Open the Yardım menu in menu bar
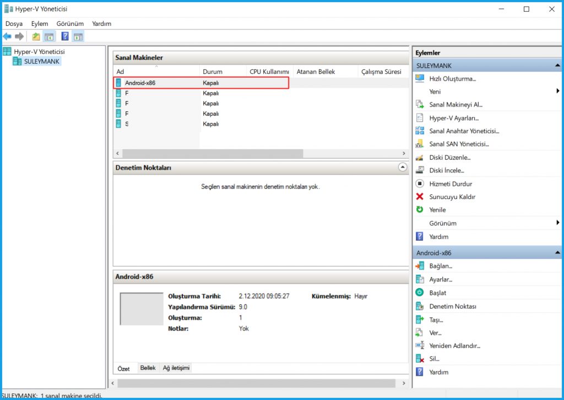Viewport: 564px width, 400px height. click(x=102, y=24)
